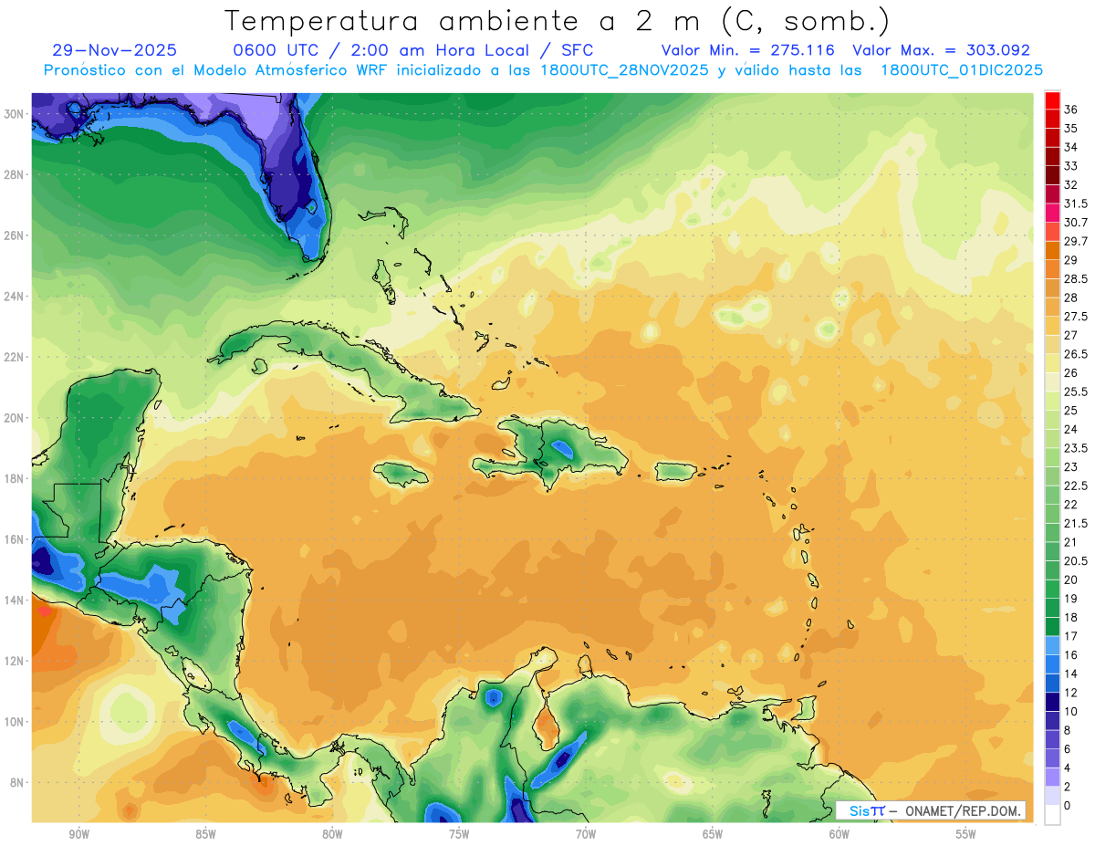Screen dimensions: 1095x846
Task: Click the longitude axis label "60W"
Action: tap(839, 834)
